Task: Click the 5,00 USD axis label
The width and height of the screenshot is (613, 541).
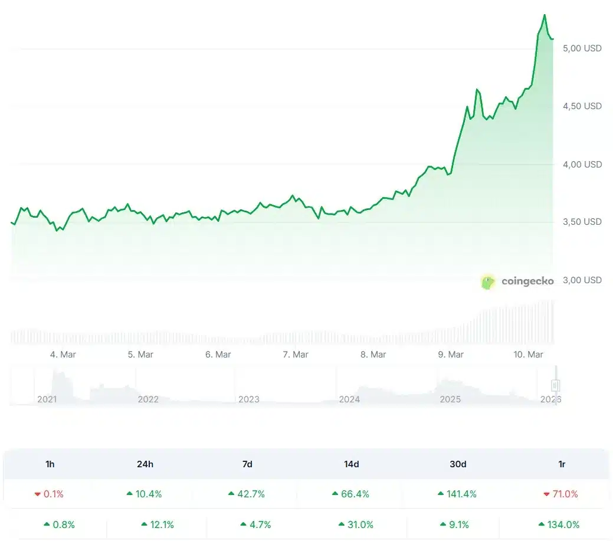Action: tap(582, 48)
